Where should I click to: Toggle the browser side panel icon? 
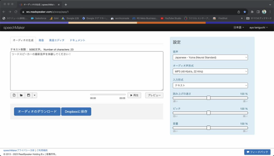258,12
